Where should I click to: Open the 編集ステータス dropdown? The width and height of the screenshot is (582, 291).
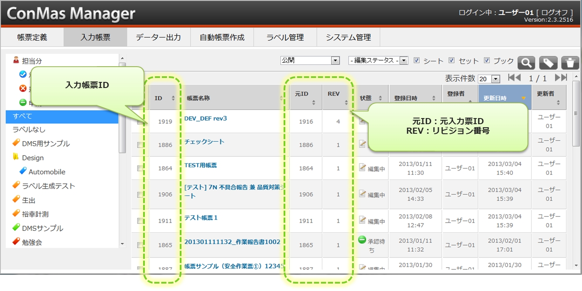coord(378,61)
